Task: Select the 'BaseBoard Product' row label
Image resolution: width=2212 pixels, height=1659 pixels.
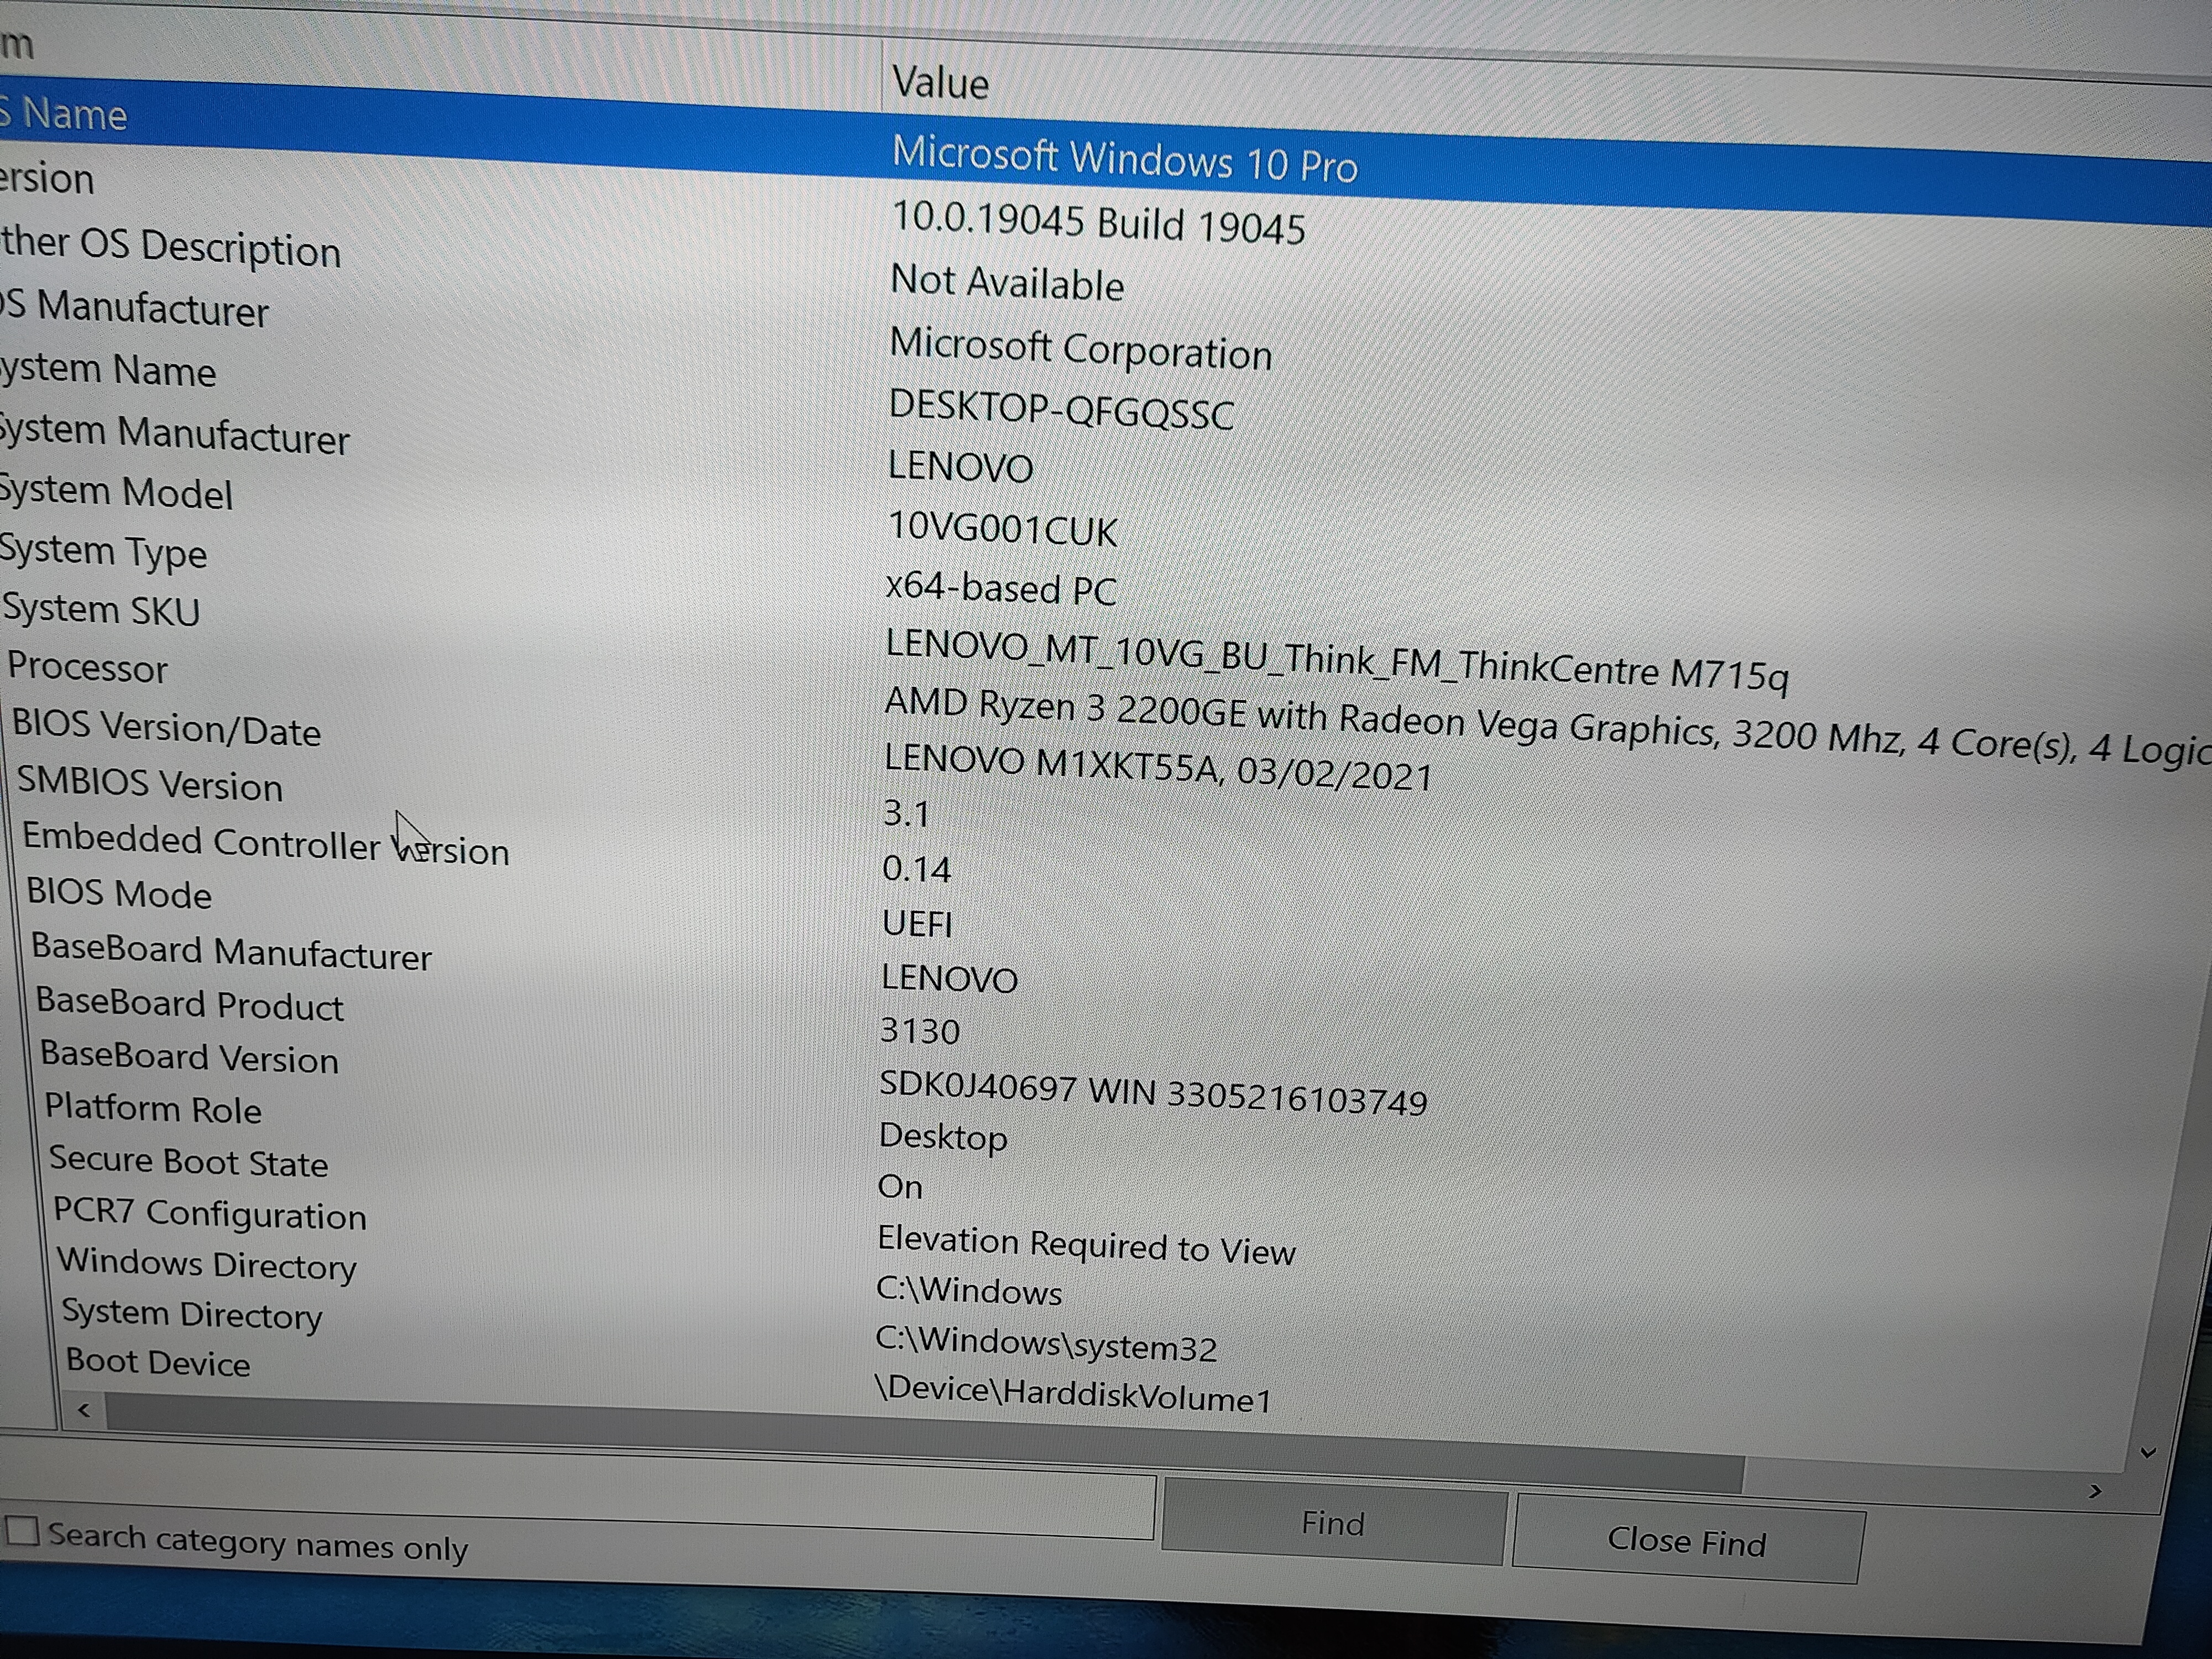Action: (x=190, y=1004)
